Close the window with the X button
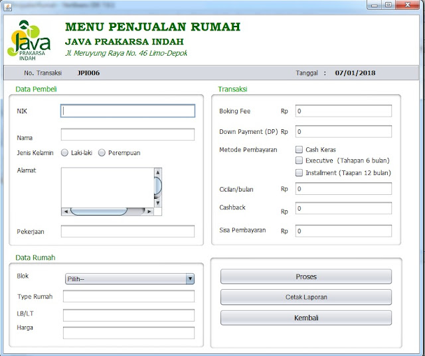Image resolution: width=425 pixels, height=356 pixels. (x=407, y=5)
